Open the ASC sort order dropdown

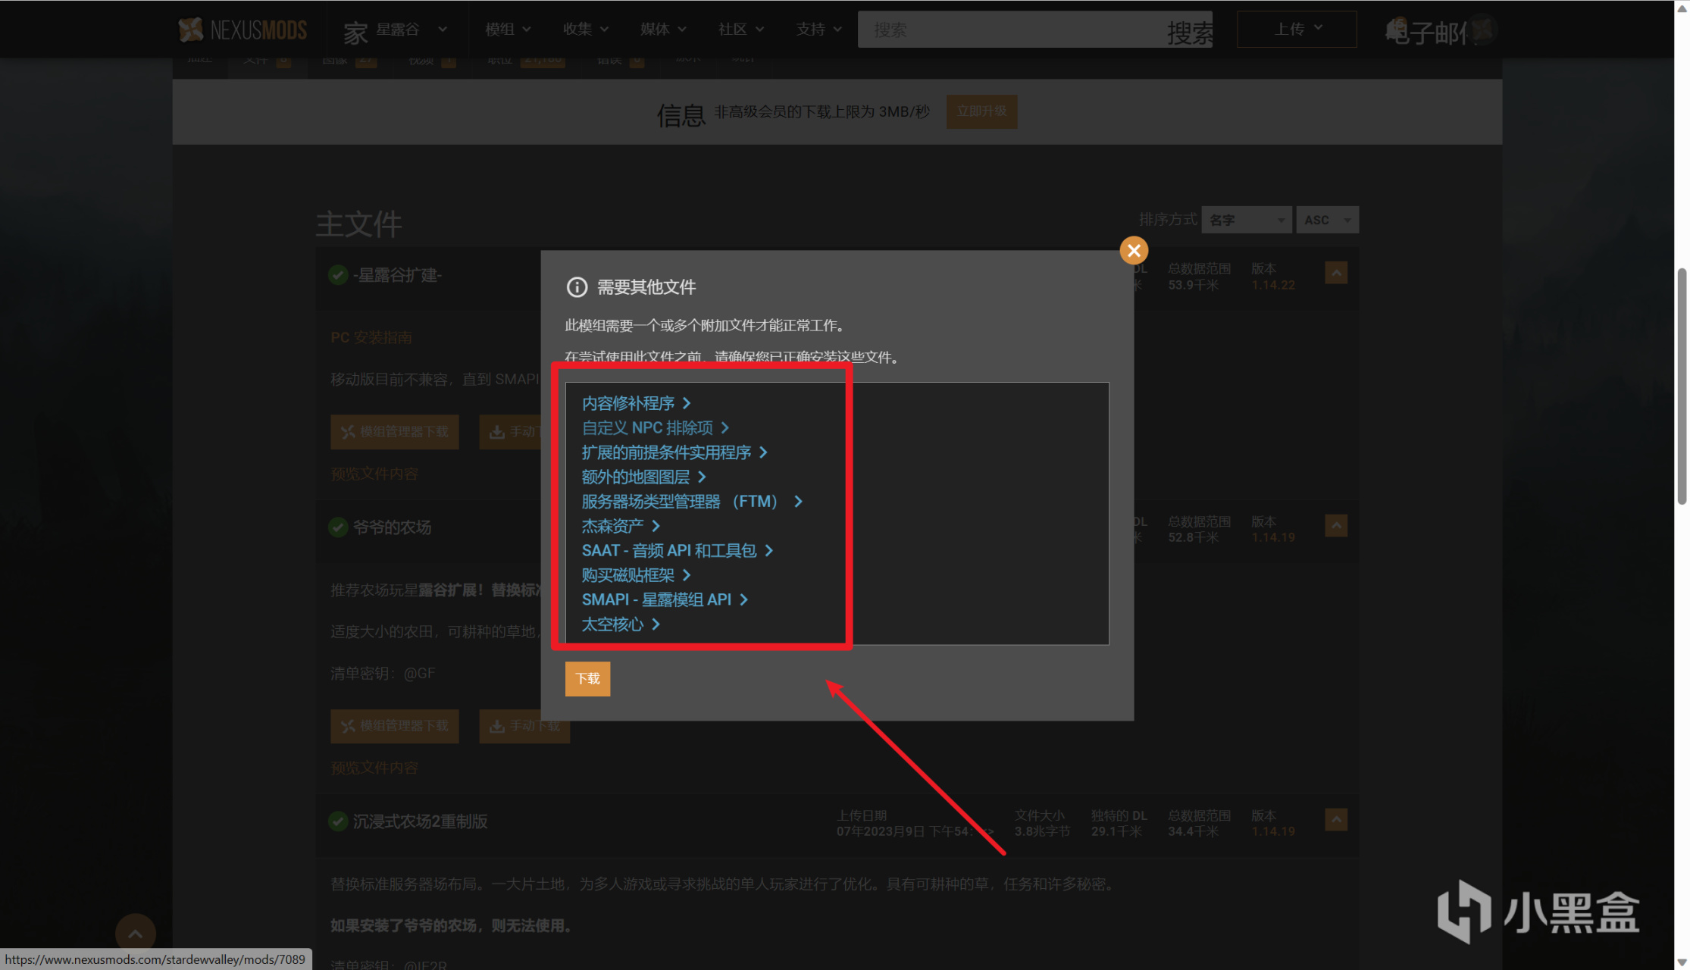[1327, 220]
